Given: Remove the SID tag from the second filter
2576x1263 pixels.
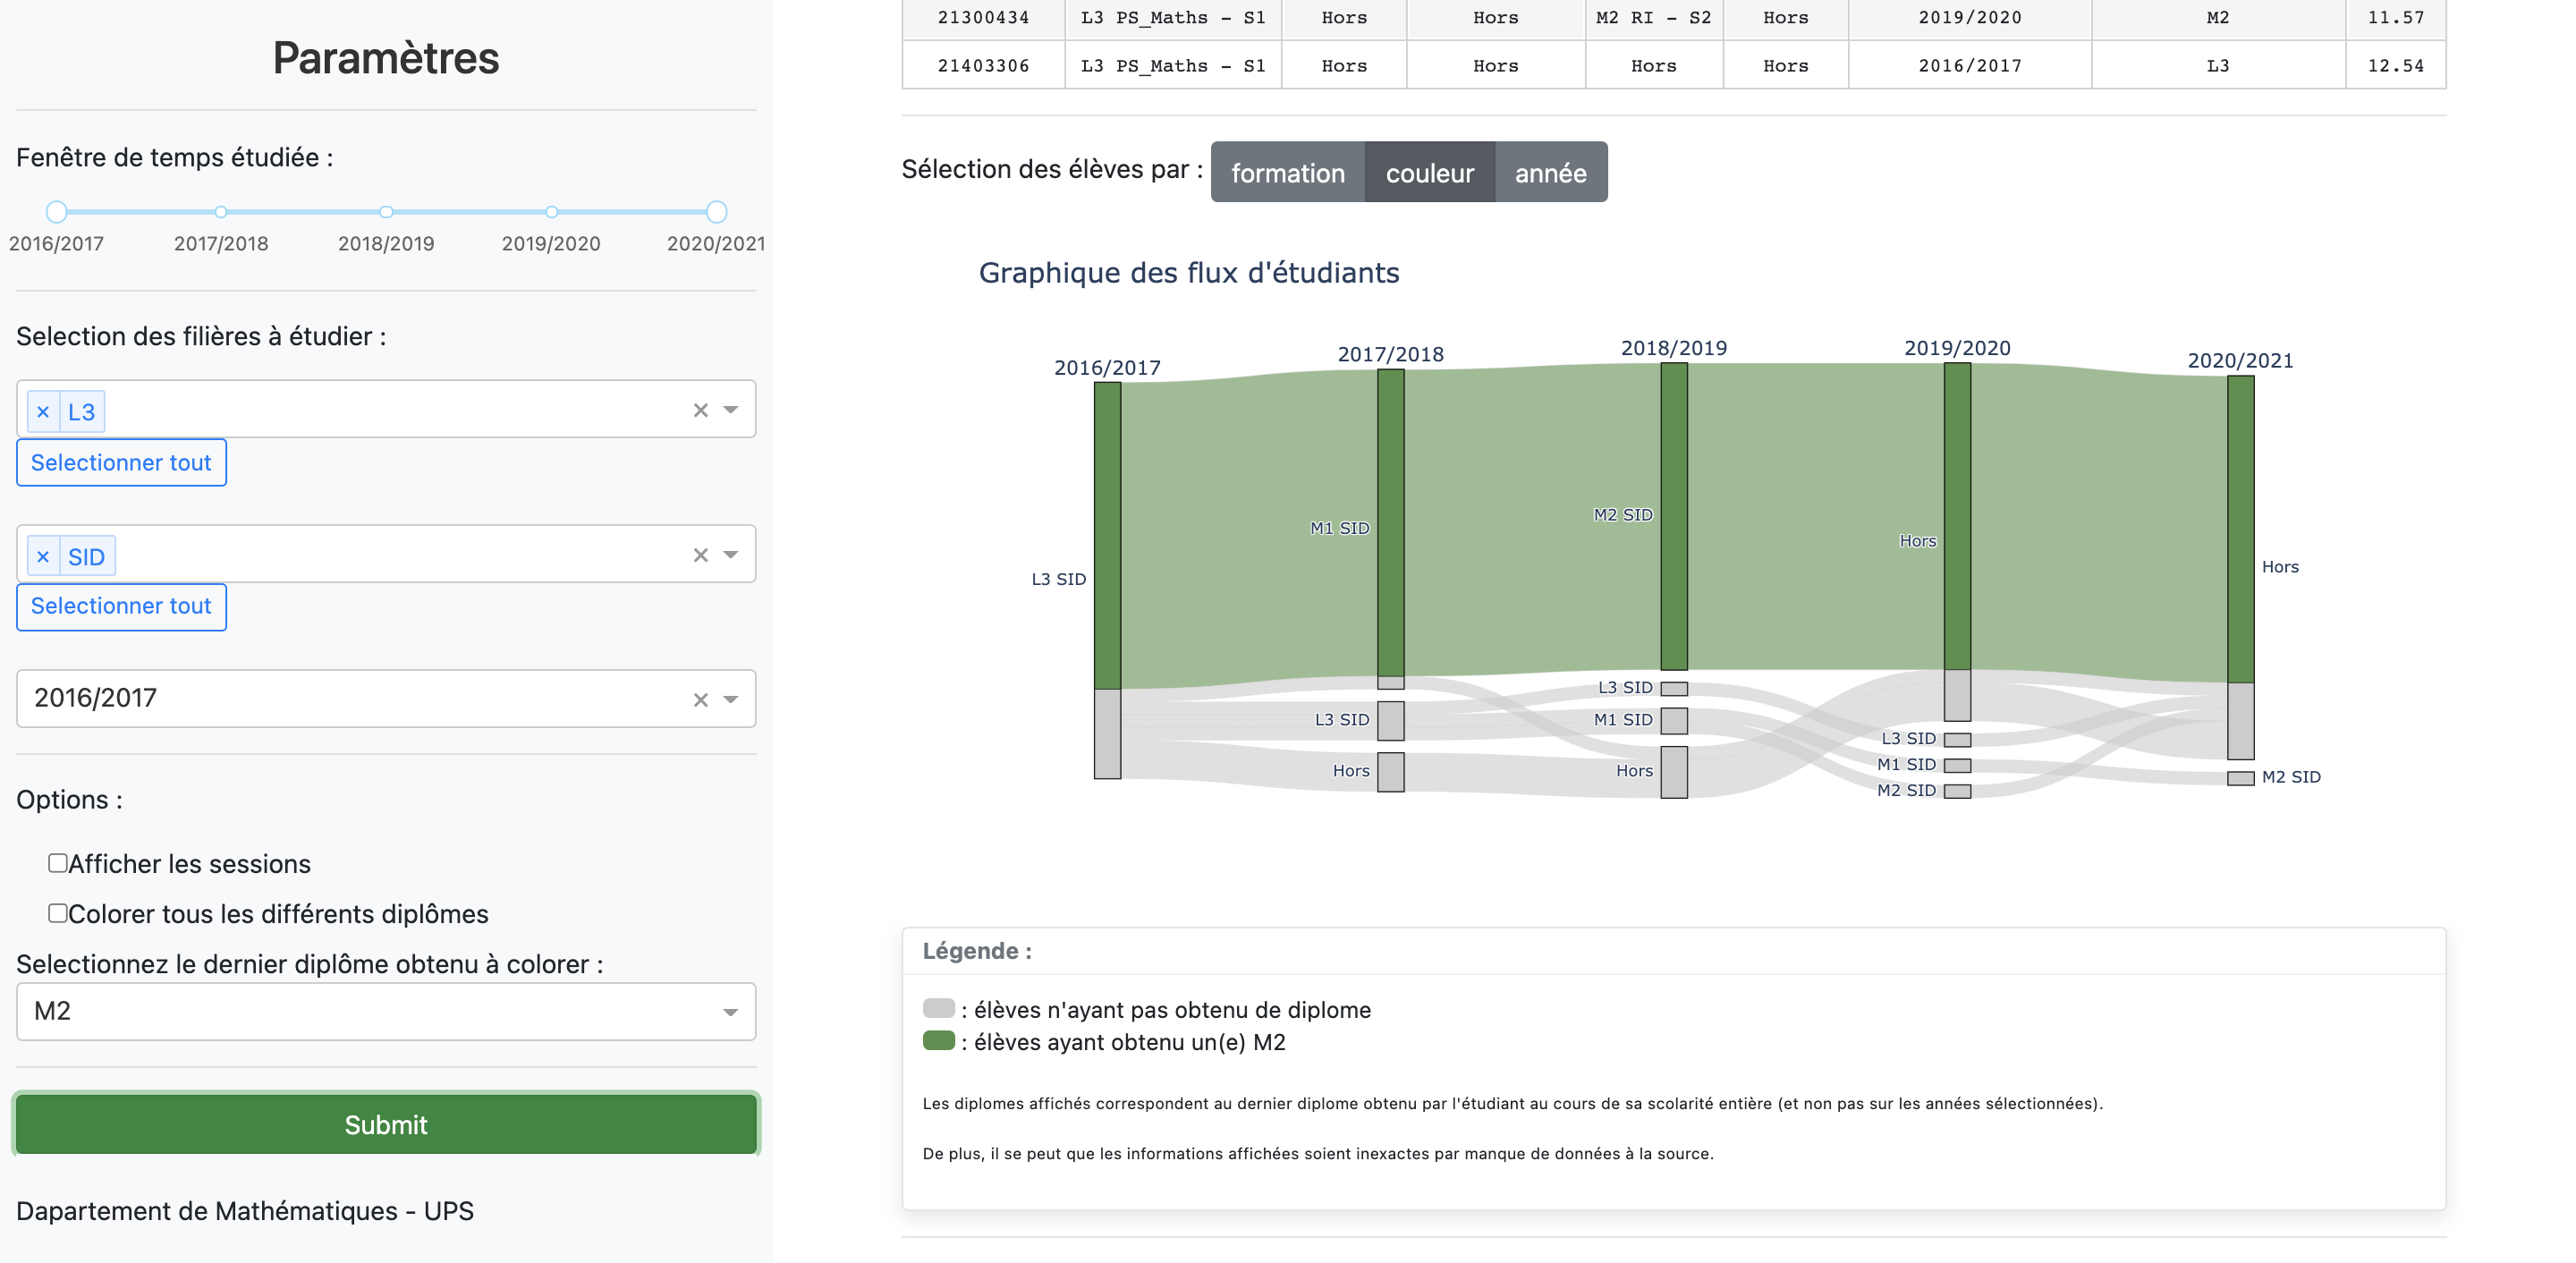Looking at the screenshot, I should click(43, 555).
